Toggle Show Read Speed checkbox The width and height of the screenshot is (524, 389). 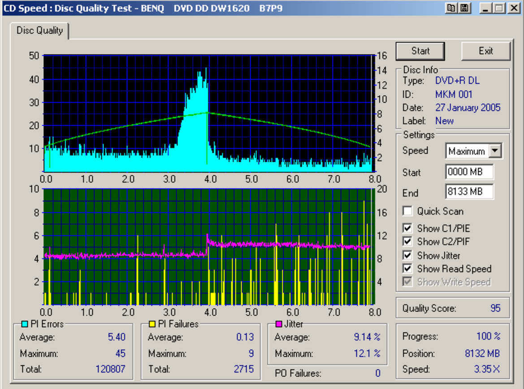tap(407, 269)
